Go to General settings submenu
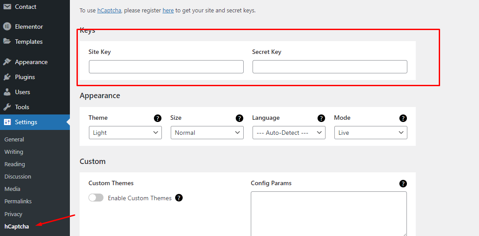This screenshot has width=479, height=236. tap(14, 139)
